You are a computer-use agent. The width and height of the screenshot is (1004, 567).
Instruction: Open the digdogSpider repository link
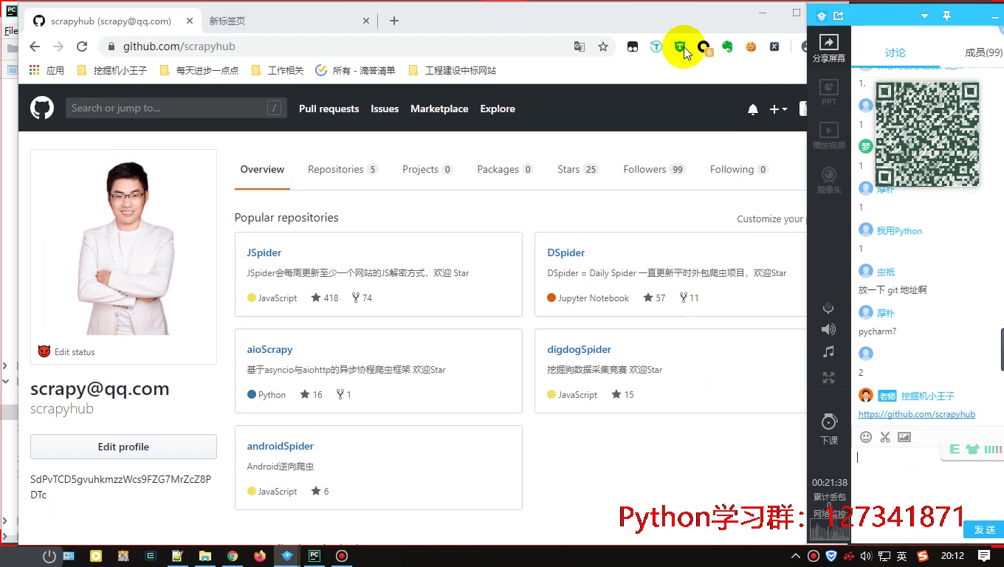(579, 349)
